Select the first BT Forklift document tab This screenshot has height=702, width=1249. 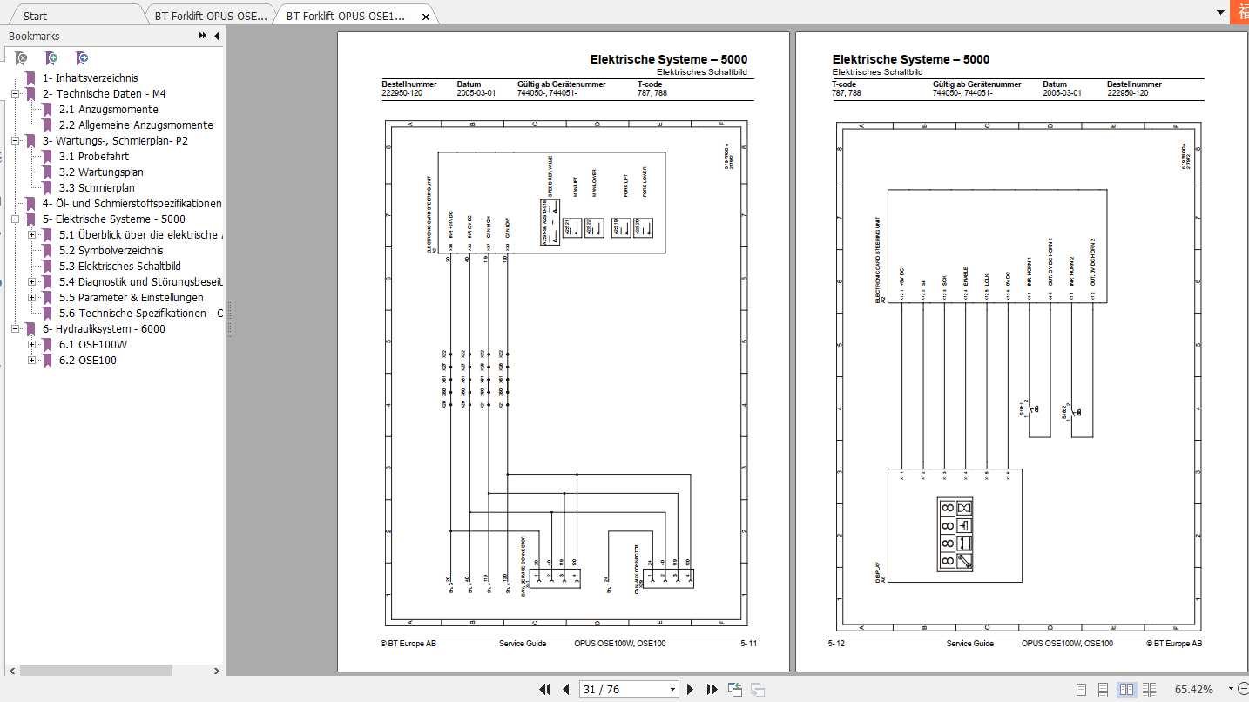point(209,14)
